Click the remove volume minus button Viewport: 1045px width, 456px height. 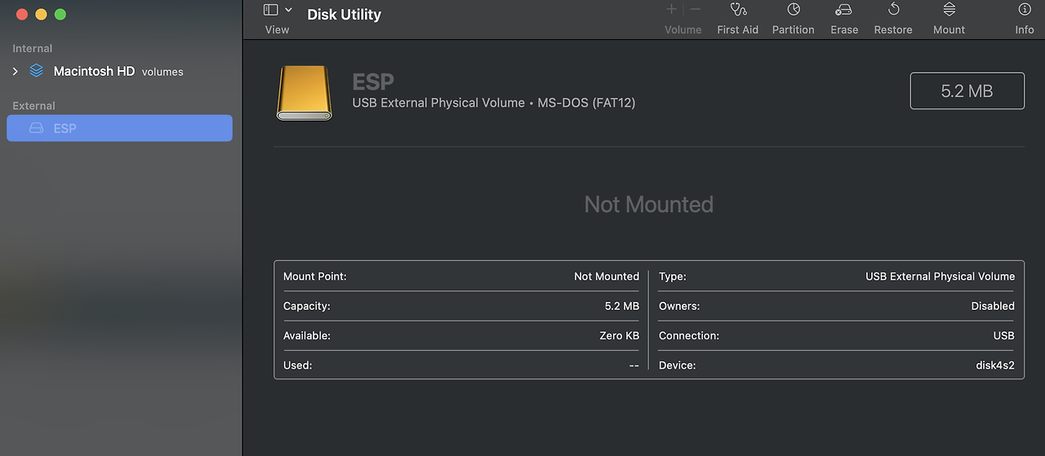(695, 10)
